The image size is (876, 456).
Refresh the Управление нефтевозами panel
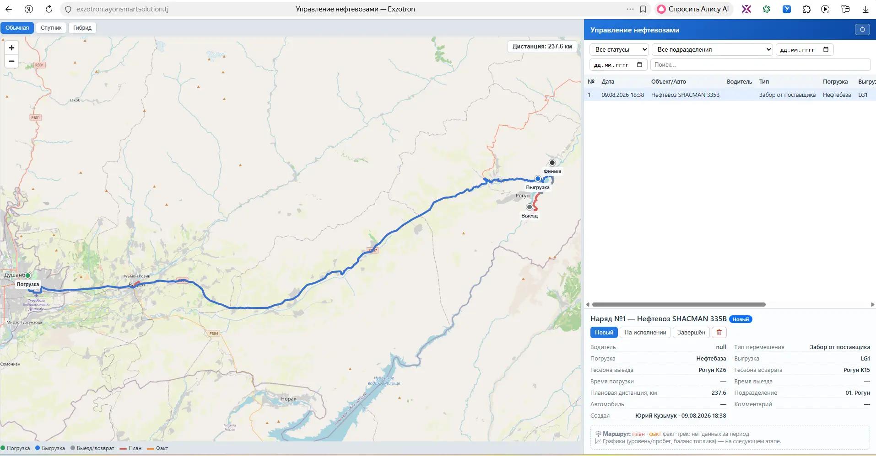tap(862, 30)
